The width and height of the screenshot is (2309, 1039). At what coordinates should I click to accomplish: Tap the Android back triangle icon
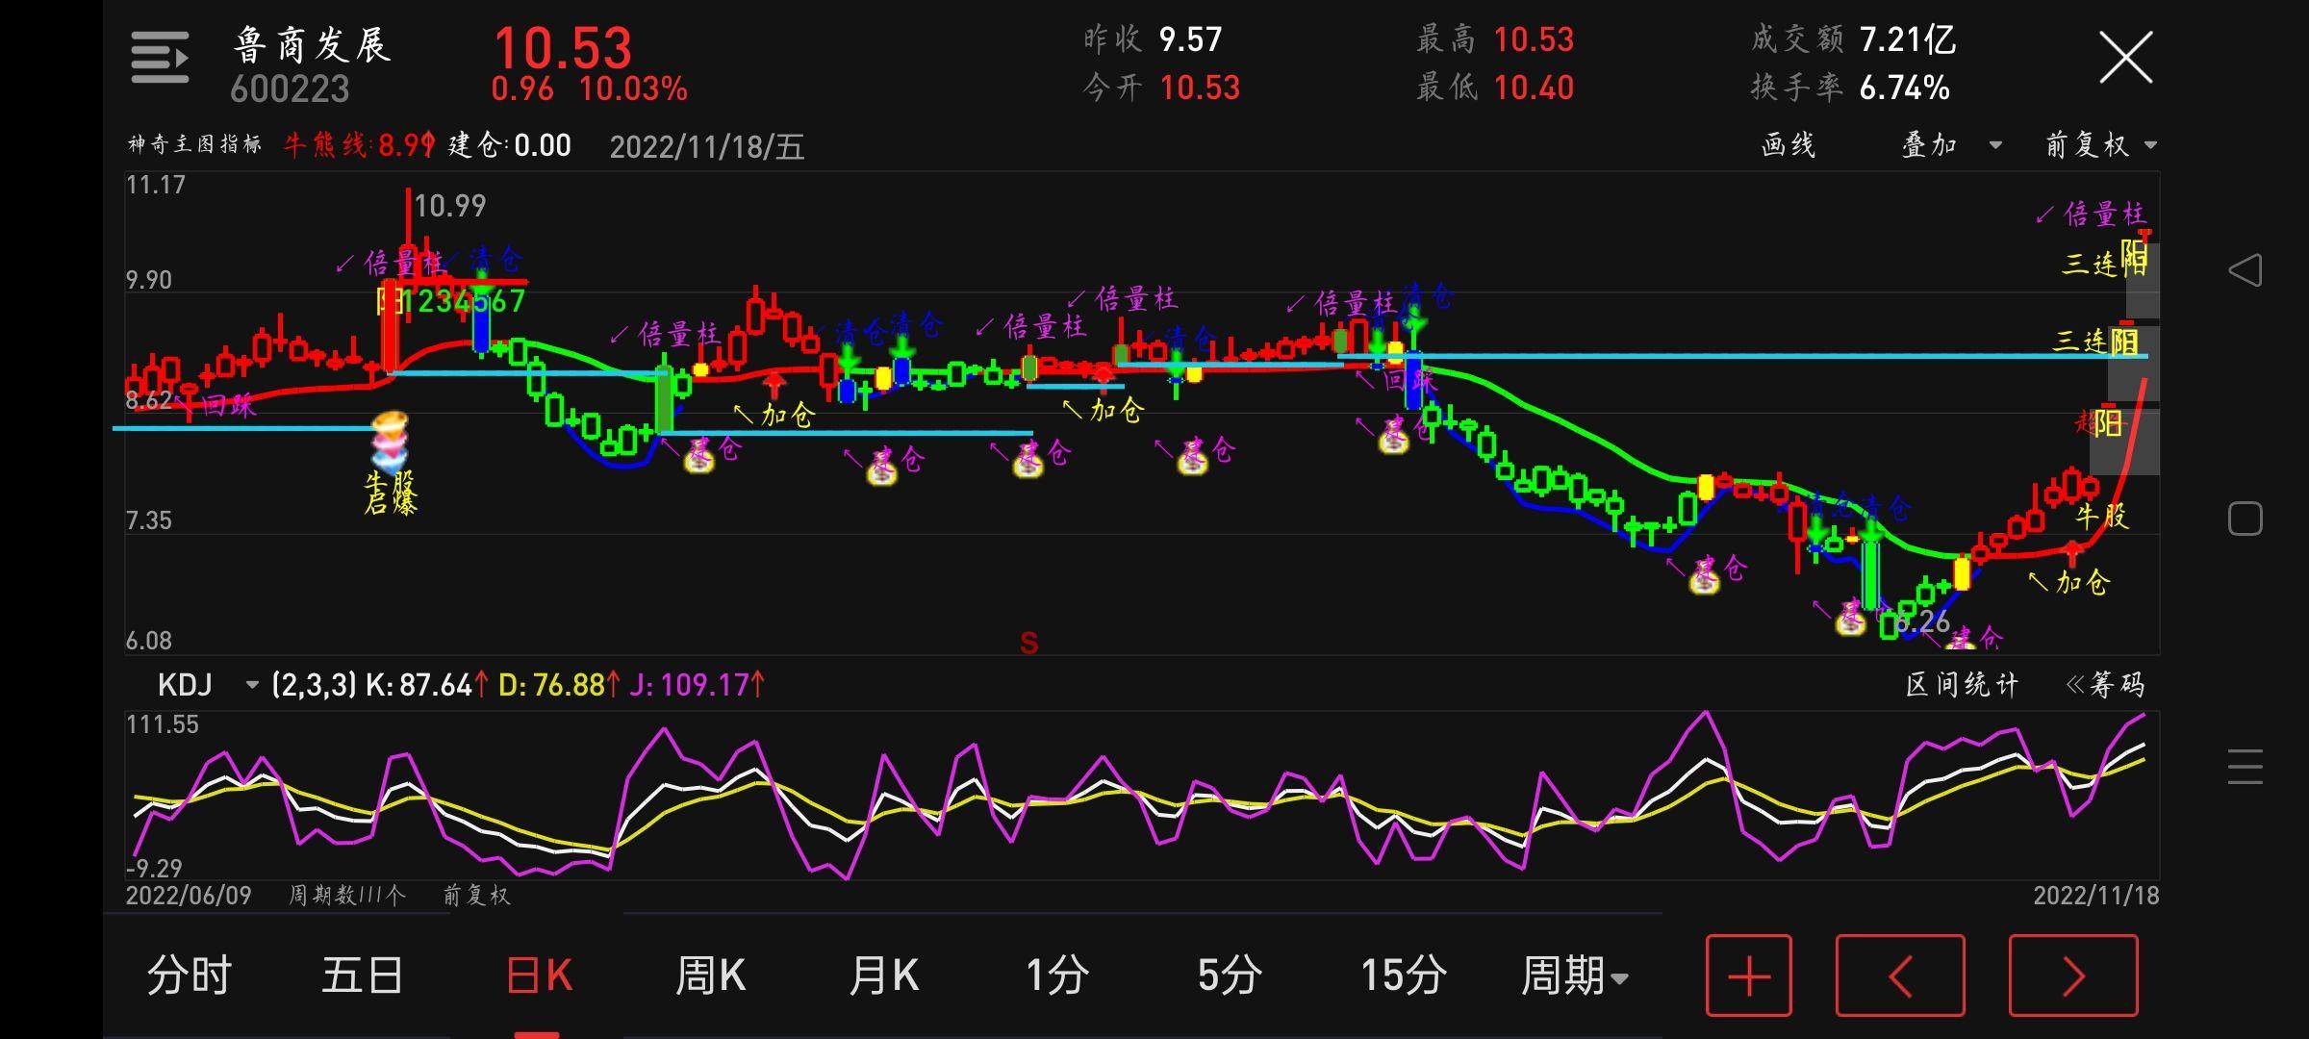[x=2245, y=270]
